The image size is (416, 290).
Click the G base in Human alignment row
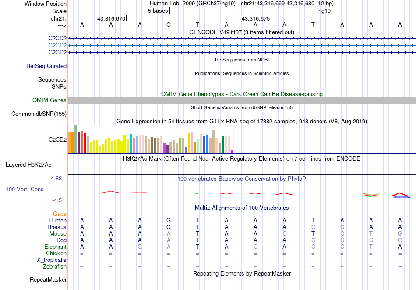[x=169, y=220]
